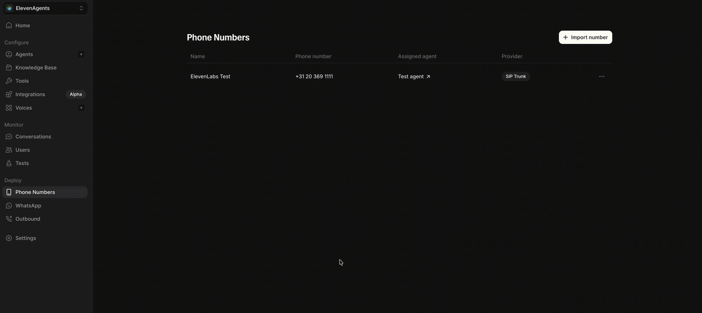Open the ElevenAgents workspace switcher
Viewport: 702px width, 313px height.
coord(44,8)
